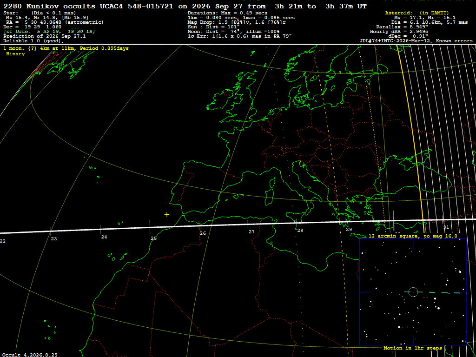Click the star finder chart thumbnail
The height and width of the screenshot is (357, 476).
click(x=413, y=292)
